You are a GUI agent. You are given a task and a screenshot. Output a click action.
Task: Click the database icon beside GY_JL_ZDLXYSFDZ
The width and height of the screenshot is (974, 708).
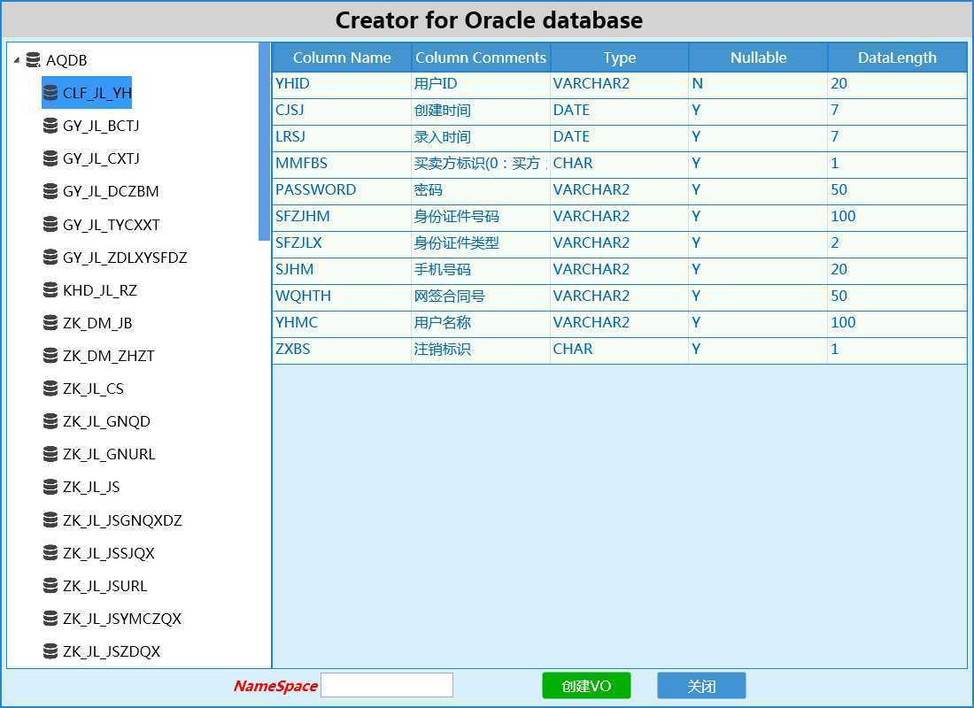click(x=50, y=258)
